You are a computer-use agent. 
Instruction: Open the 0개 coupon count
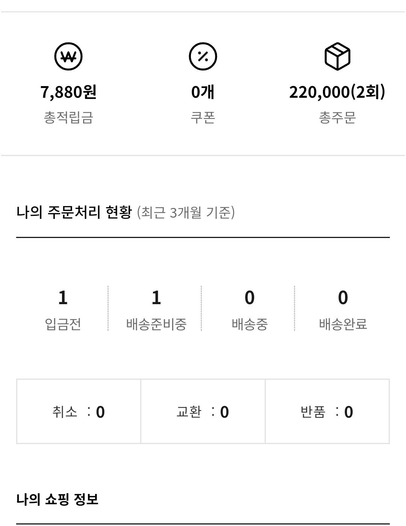tap(203, 92)
